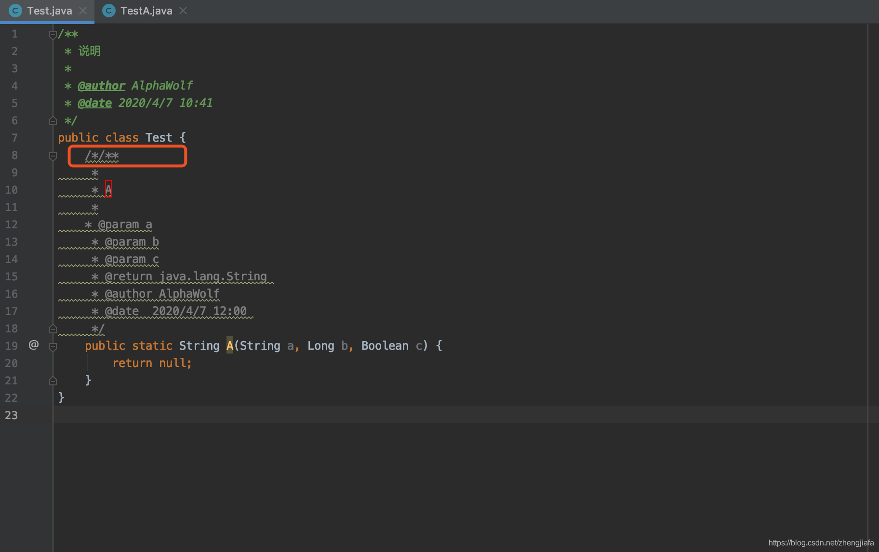Click the Long parameter type on line 19
Image resolution: width=879 pixels, height=552 pixels.
(321, 346)
